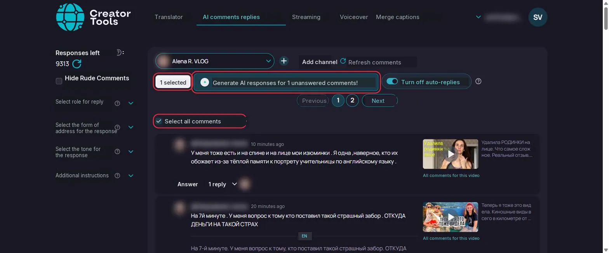Open help for Additional instructions

117,176
